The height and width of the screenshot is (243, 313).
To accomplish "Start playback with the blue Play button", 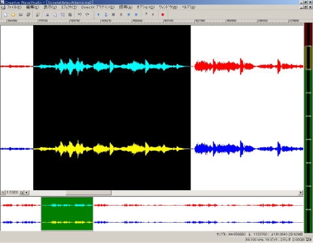I will coord(98,14).
